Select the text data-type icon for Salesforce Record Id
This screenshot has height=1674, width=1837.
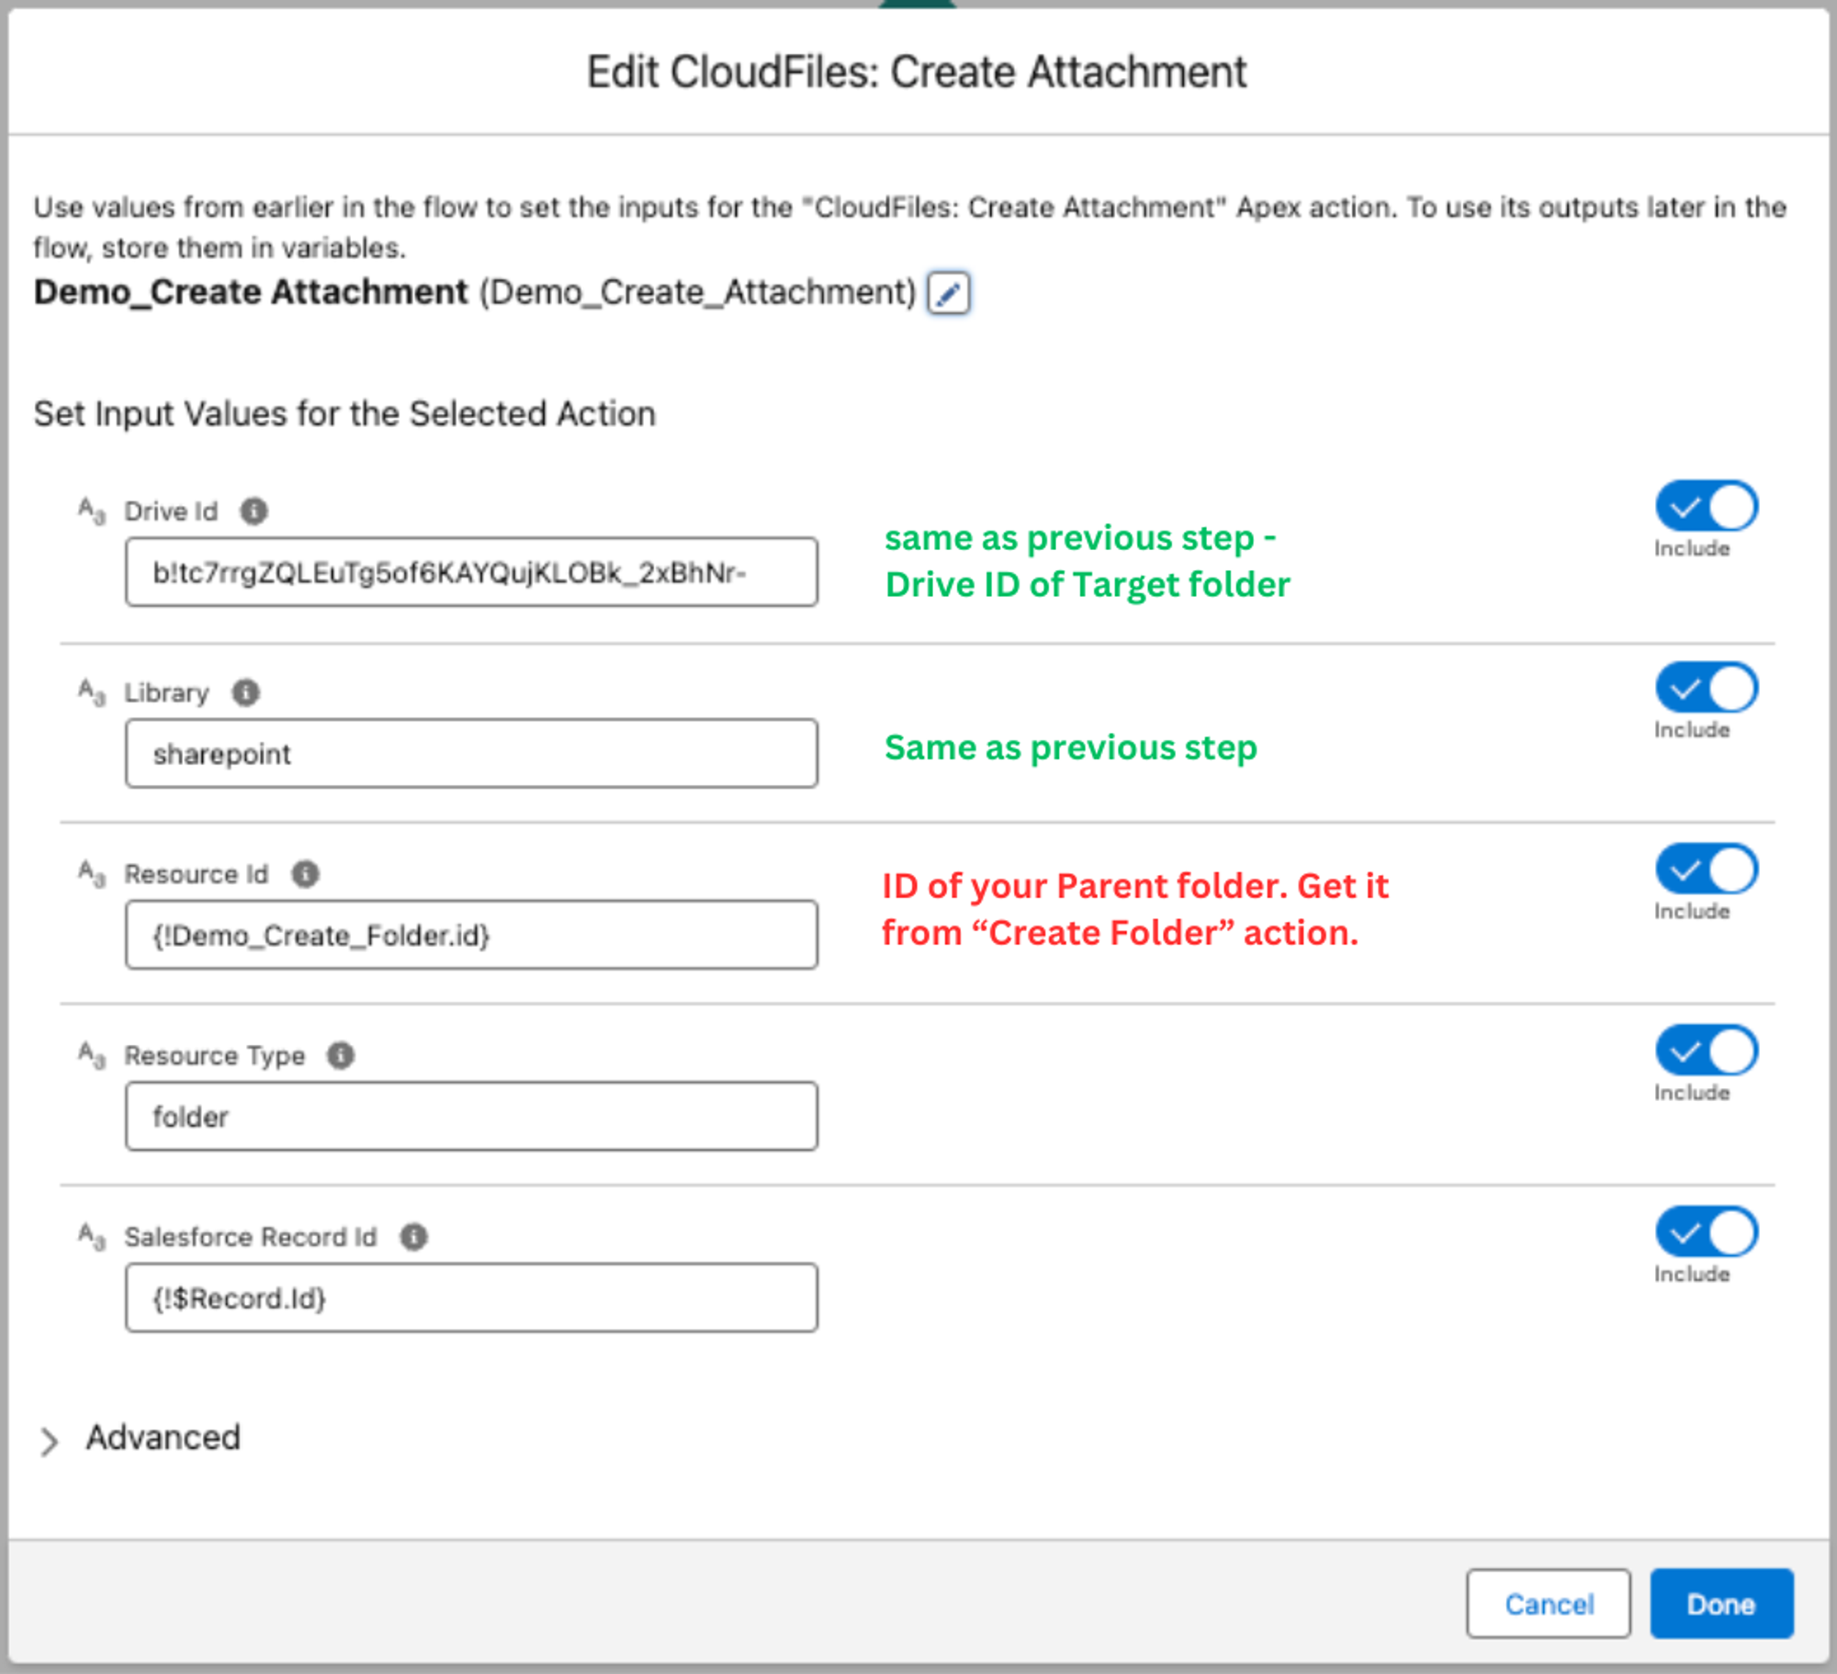(x=89, y=1232)
